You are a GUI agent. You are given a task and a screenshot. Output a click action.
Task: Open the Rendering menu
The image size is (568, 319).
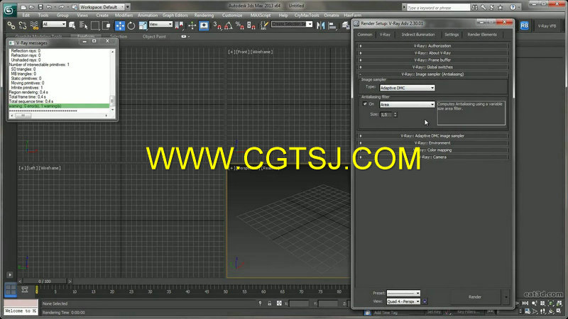[x=204, y=15]
